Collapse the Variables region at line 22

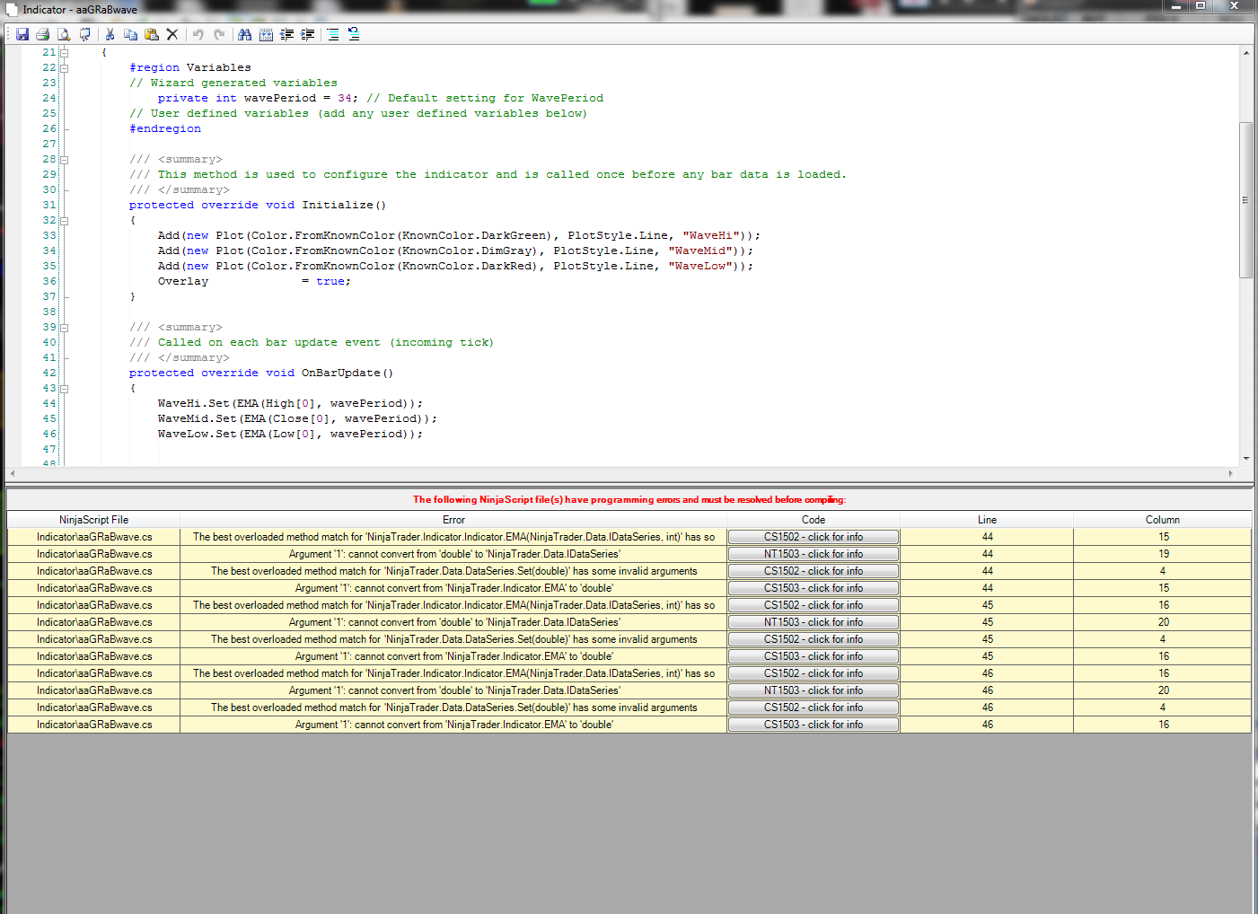pos(65,67)
